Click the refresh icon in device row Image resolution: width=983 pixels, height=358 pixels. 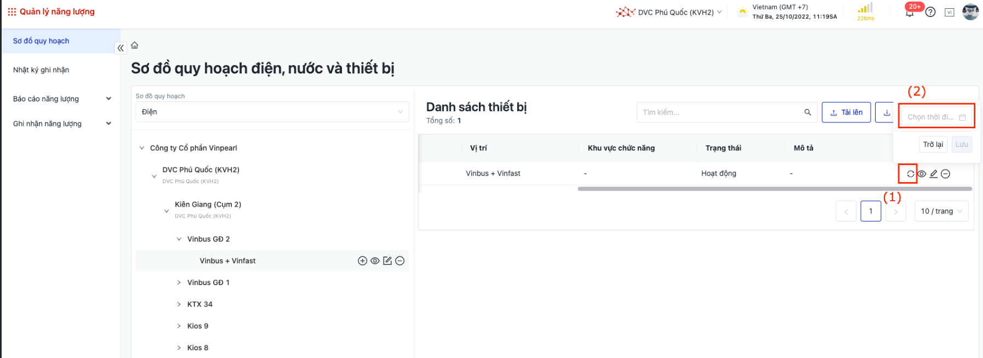tap(910, 174)
